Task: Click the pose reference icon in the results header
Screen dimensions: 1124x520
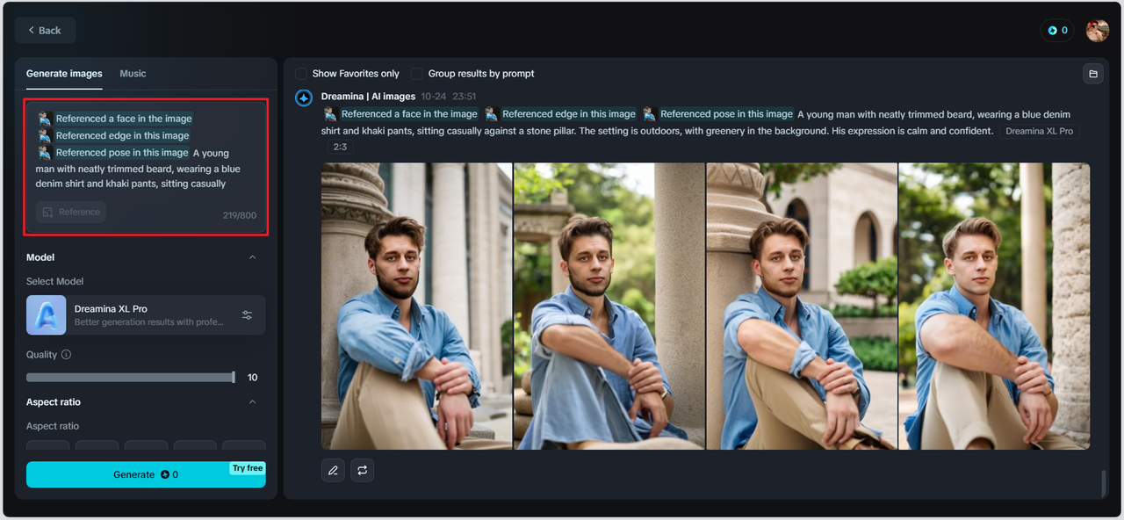Action: pos(650,114)
